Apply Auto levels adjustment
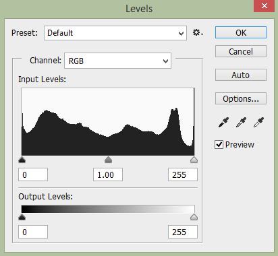The width and height of the screenshot is (278, 256). point(241,75)
